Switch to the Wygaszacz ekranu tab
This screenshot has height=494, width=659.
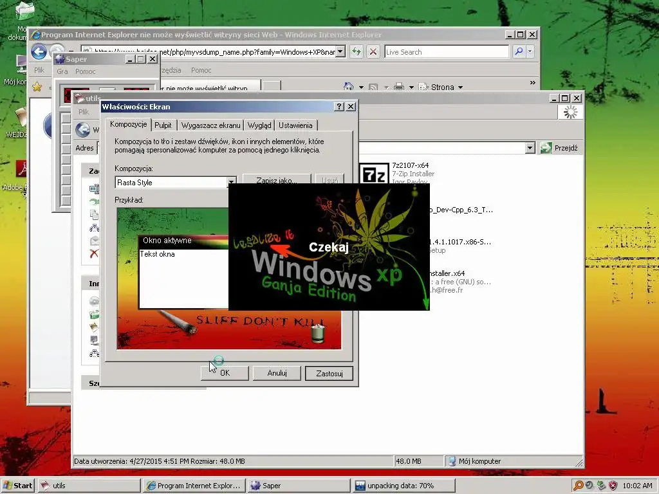coord(210,125)
